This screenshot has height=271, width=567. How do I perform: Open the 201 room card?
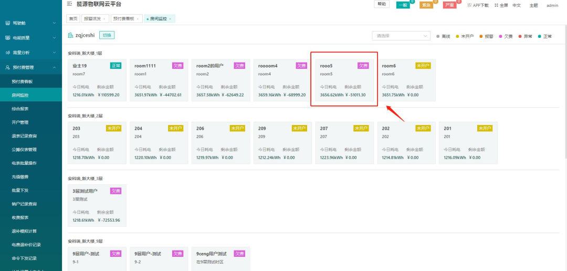coord(468,143)
